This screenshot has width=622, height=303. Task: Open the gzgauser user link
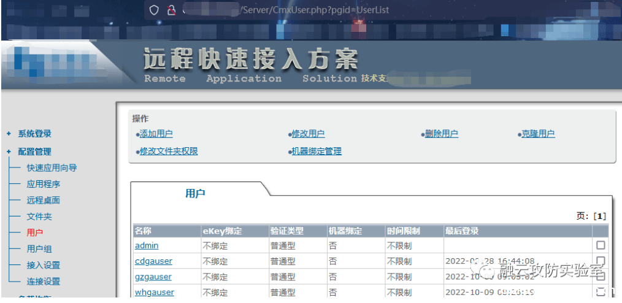[153, 277]
